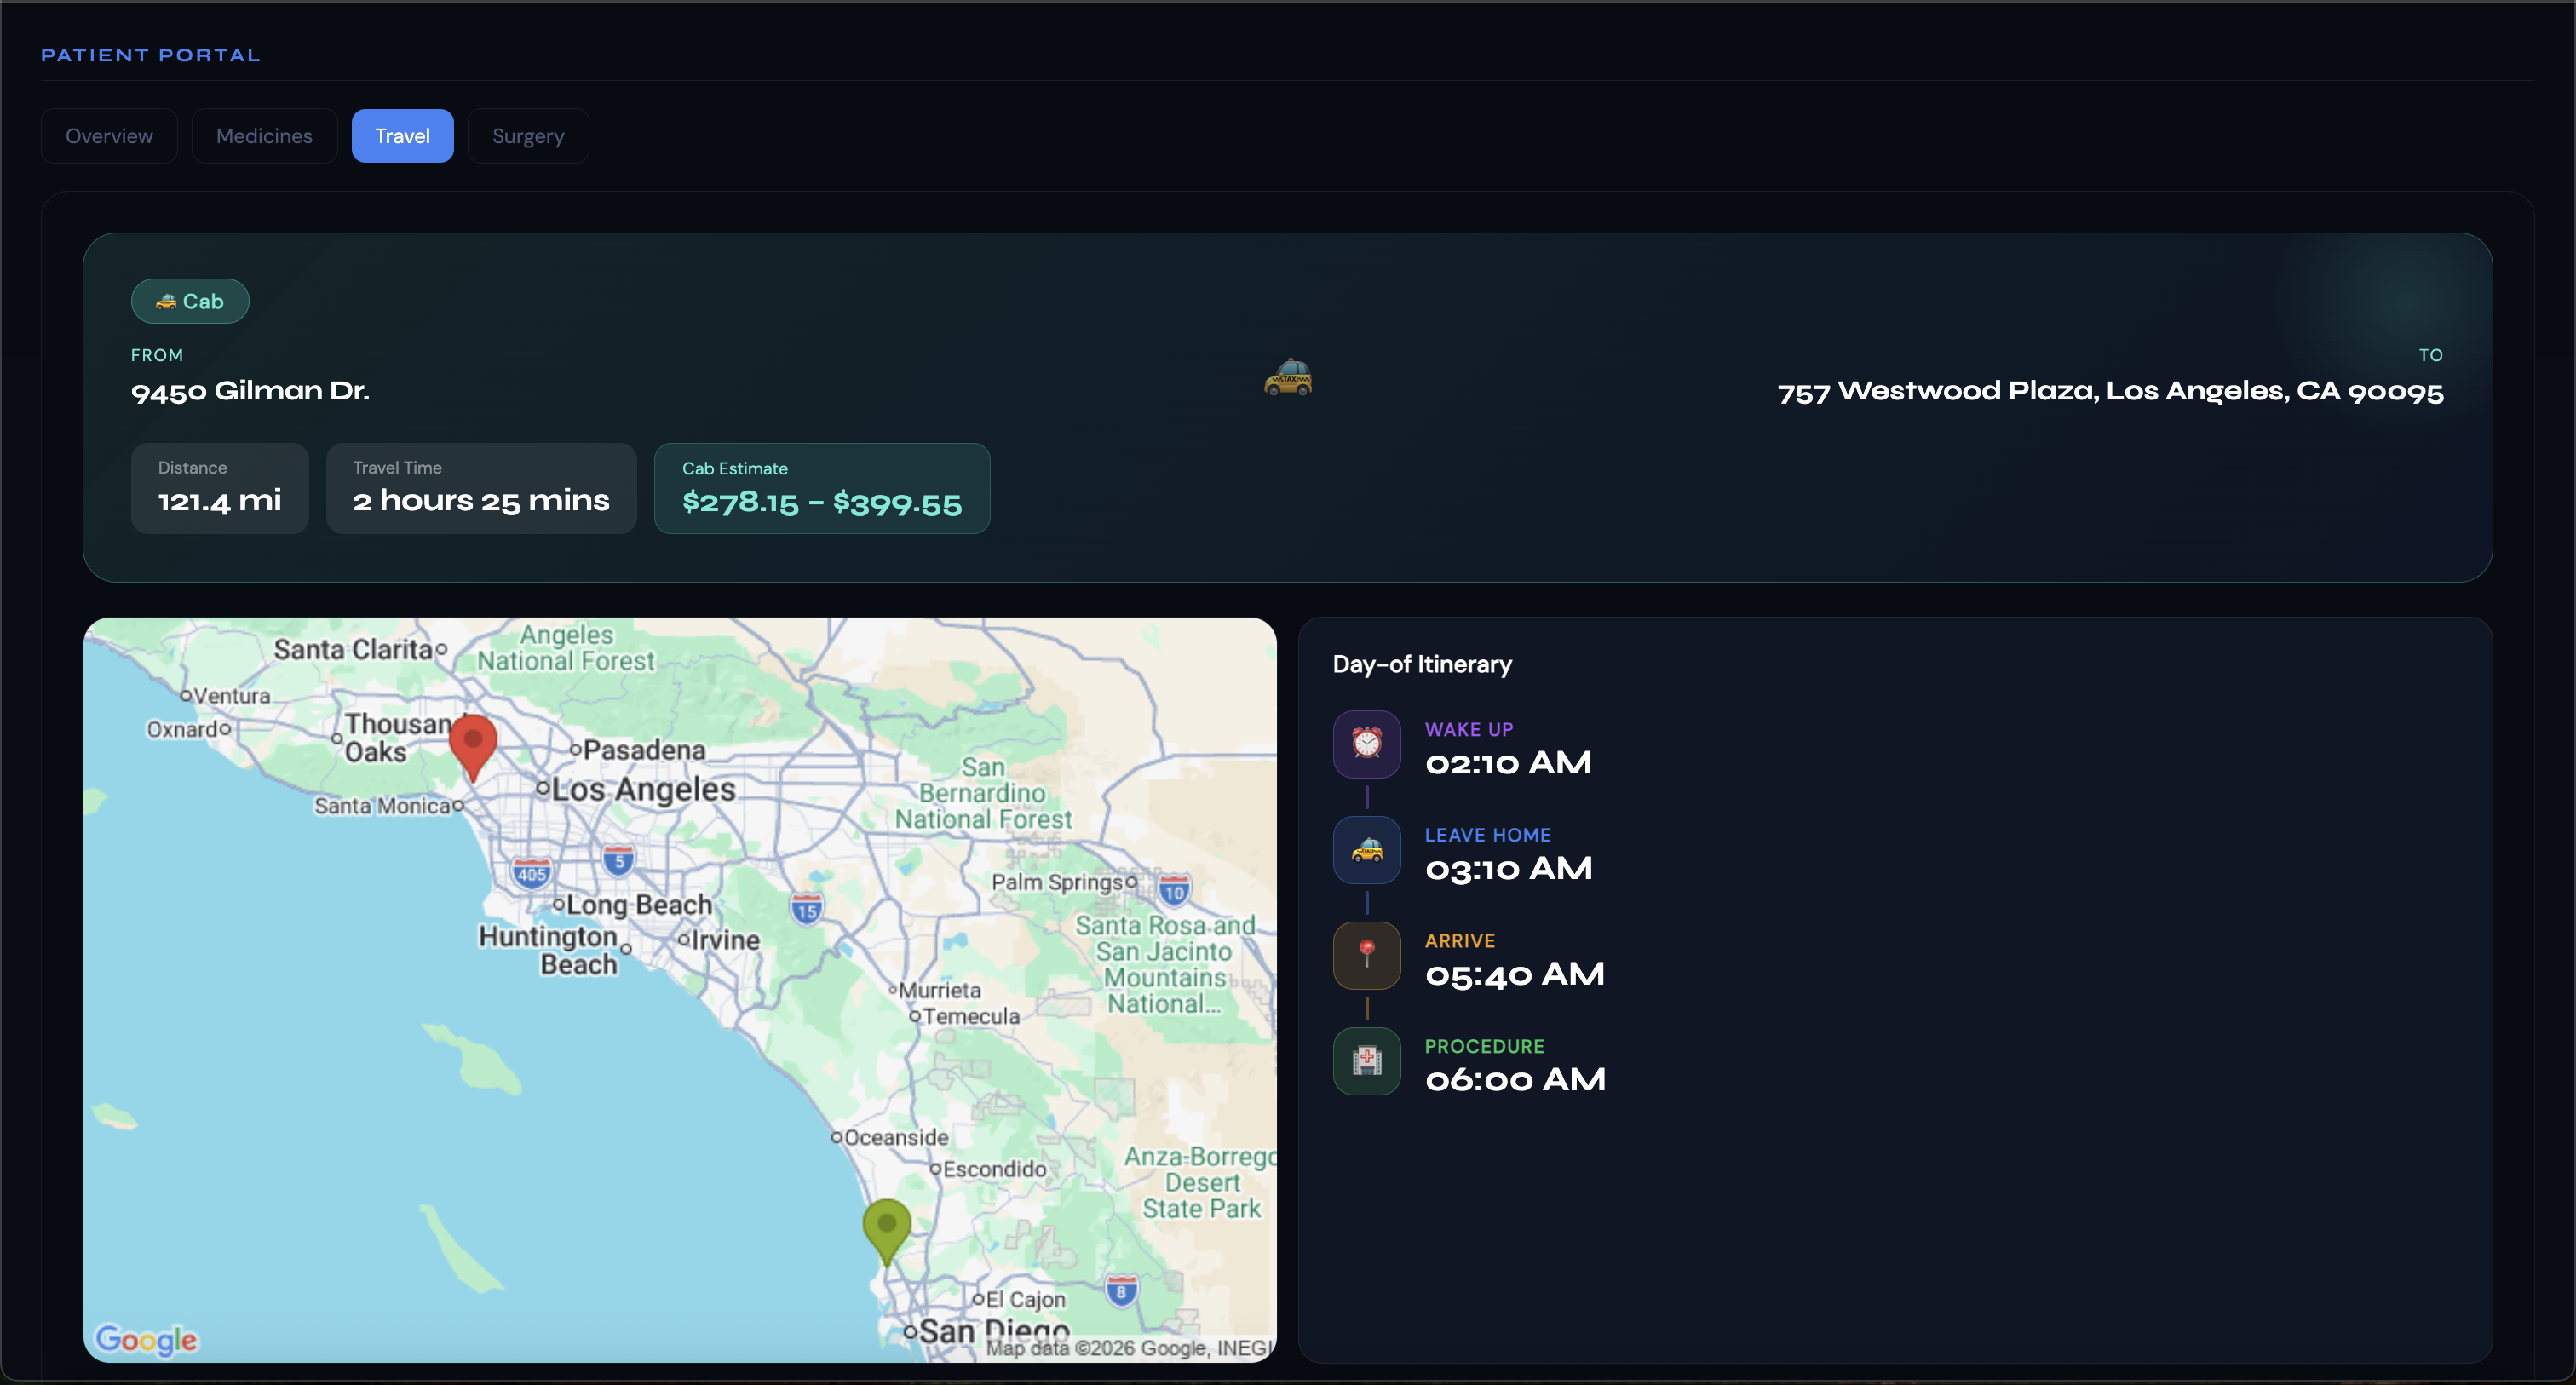This screenshot has height=1385, width=2576.
Task: Click the Procedure hospital icon
Action: pyautogui.click(x=1367, y=1061)
